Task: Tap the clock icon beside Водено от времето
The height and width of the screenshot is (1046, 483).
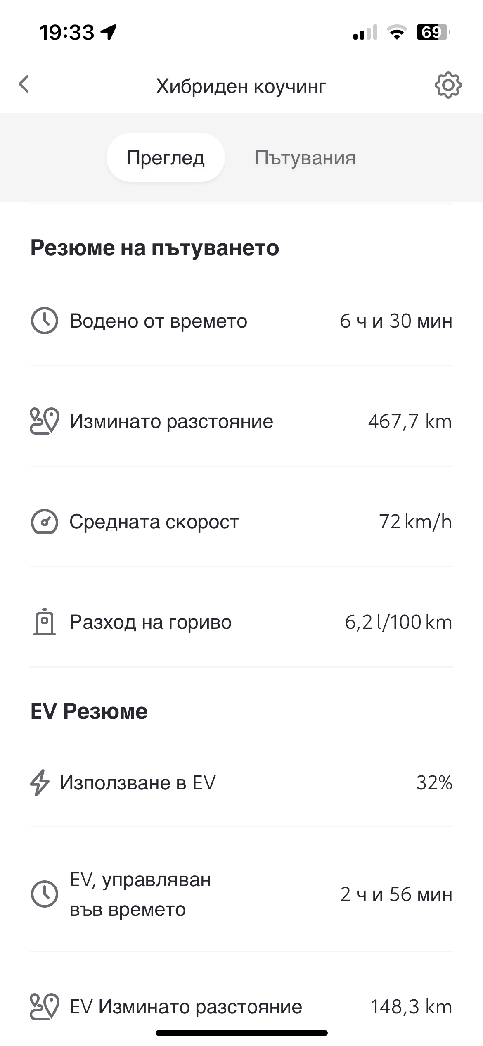Action: tap(44, 321)
